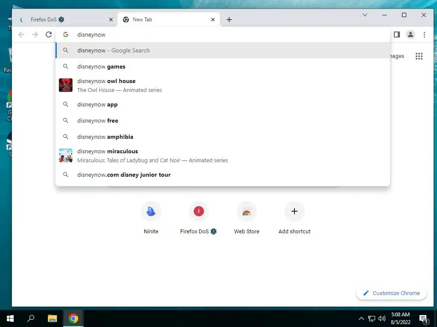Open the Google apps grid
The width and height of the screenshot is (437, 327).
tap(419, 56)
